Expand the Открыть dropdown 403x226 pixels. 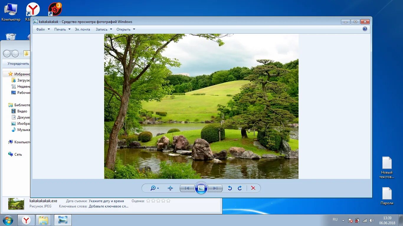pos(126,29)
